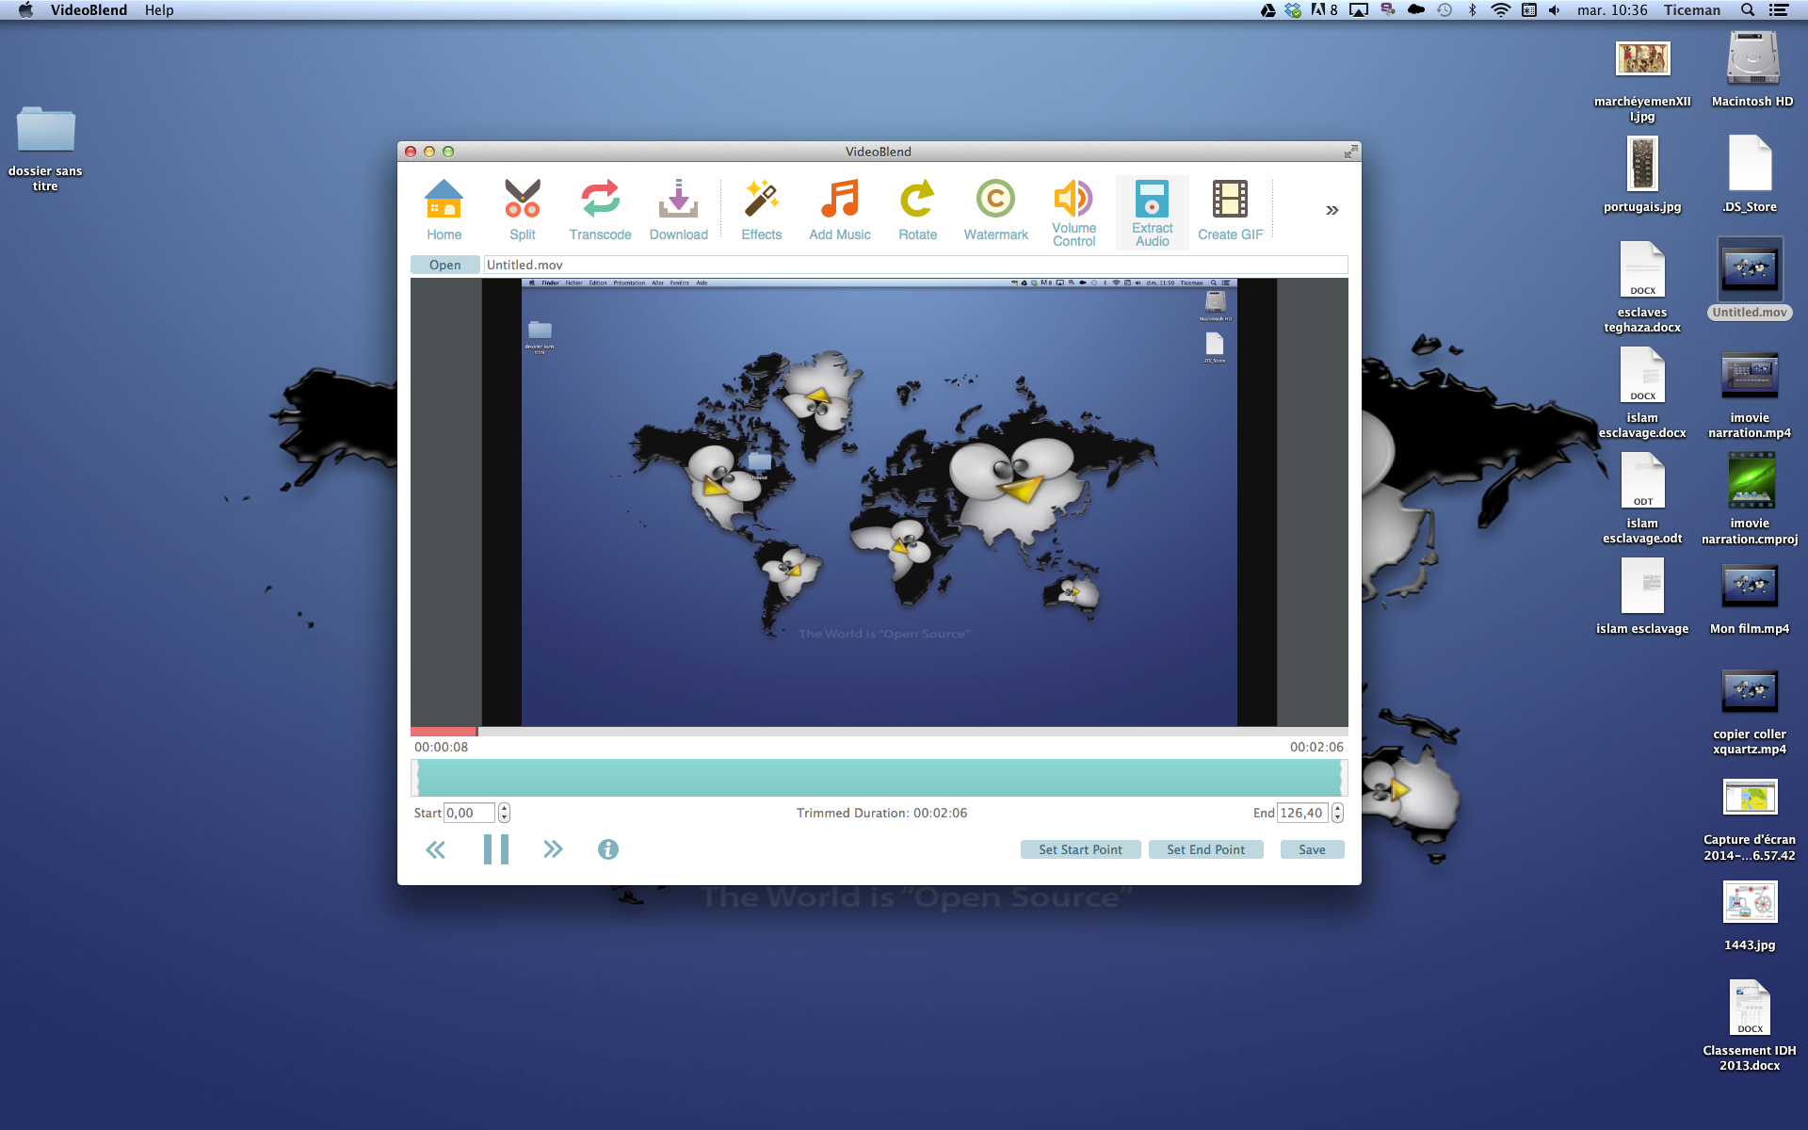Open the Home tool in VideoBlend toolbar
The width and height of the screenshot is (1808, 1130).
444,211
